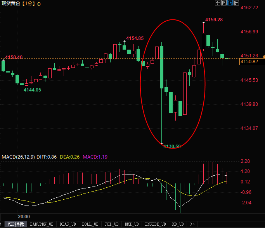The image size is (265, 228).
Task: Click the 4134.07 axis value
Action: [x=249, y=128]
